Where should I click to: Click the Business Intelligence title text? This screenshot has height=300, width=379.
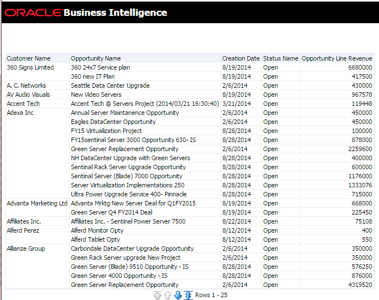(x=116, y=12)
